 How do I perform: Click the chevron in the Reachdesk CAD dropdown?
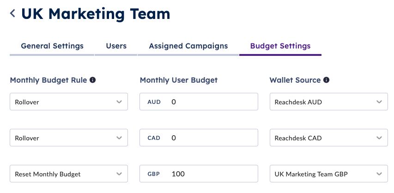(379, 138)
